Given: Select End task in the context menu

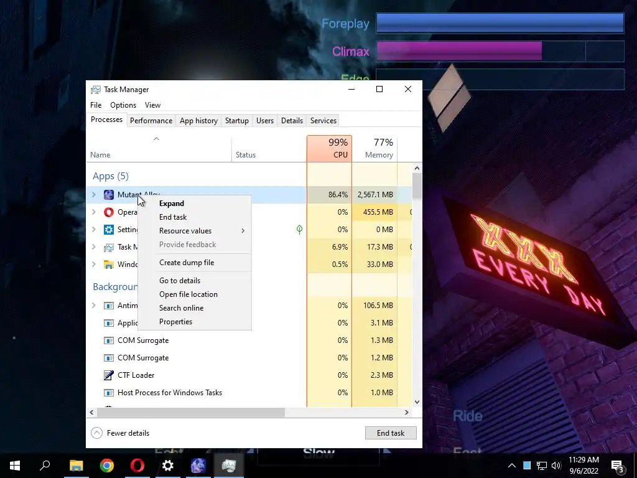Looking at the screenshot, I should tap(195, 217).
